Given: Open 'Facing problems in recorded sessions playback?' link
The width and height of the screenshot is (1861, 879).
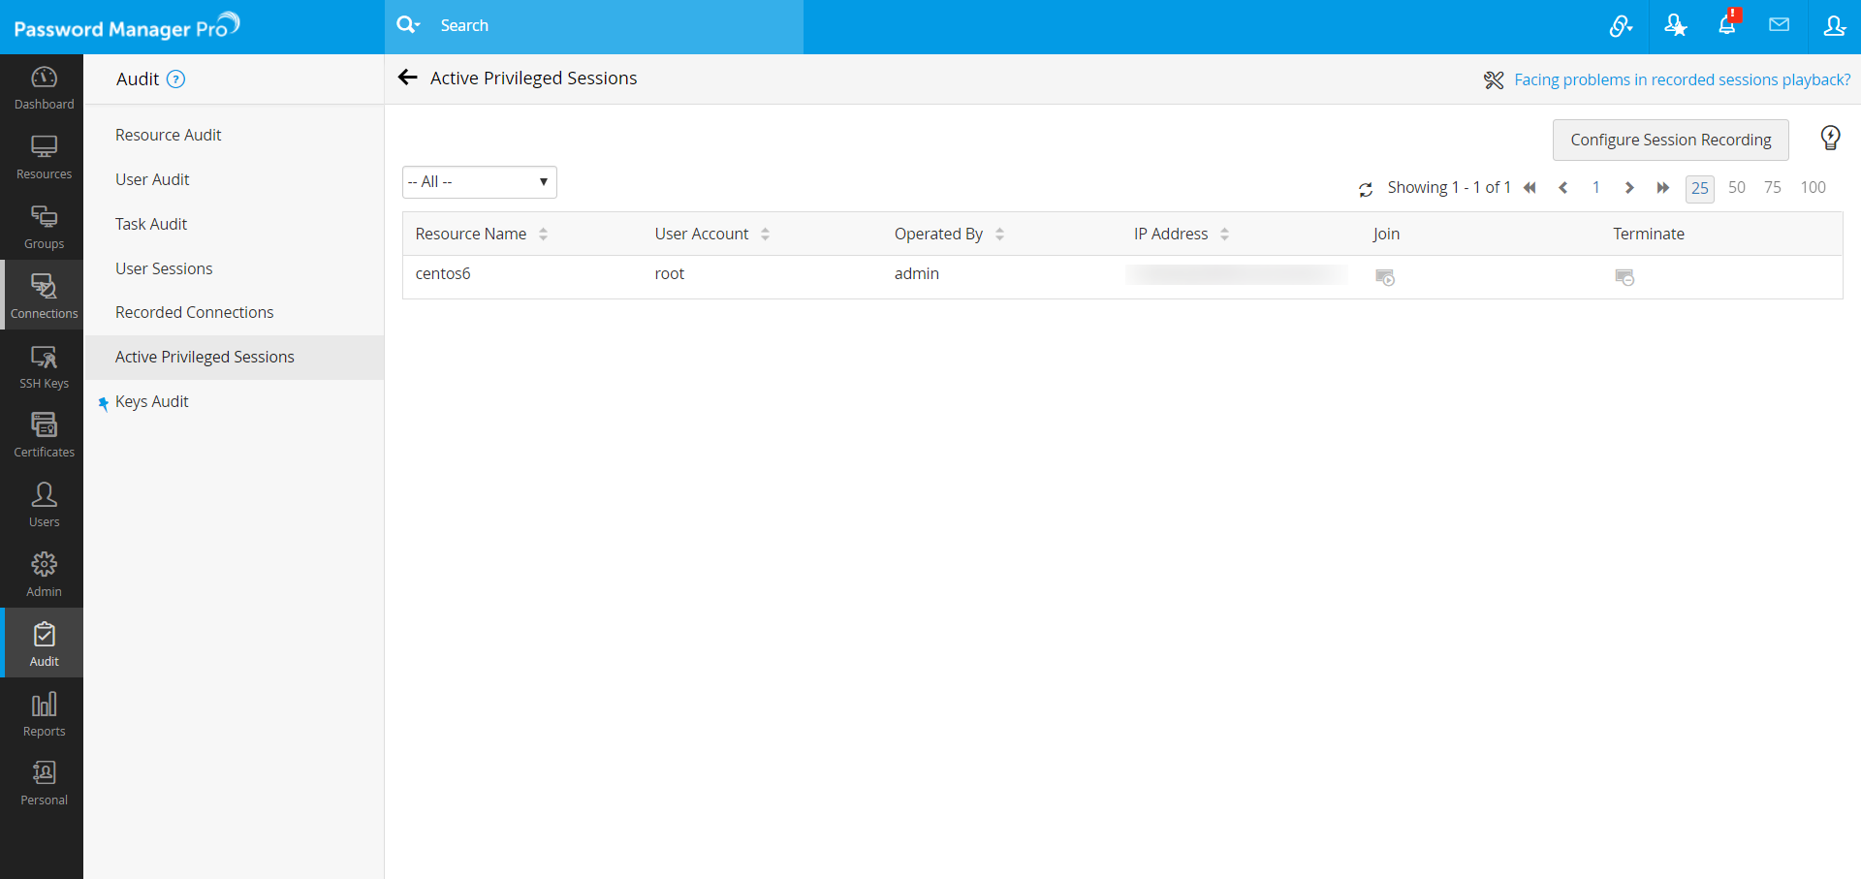Looking at the screenshot, I should 1683,79.
